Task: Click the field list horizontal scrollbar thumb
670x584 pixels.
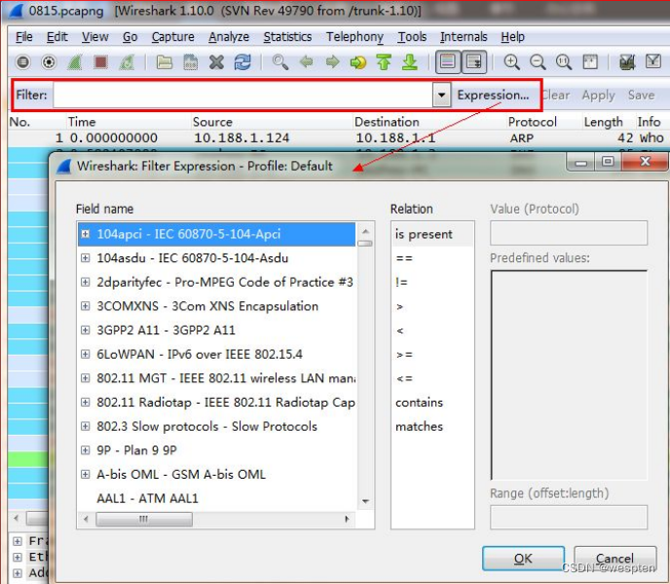Action: point(143,519)
